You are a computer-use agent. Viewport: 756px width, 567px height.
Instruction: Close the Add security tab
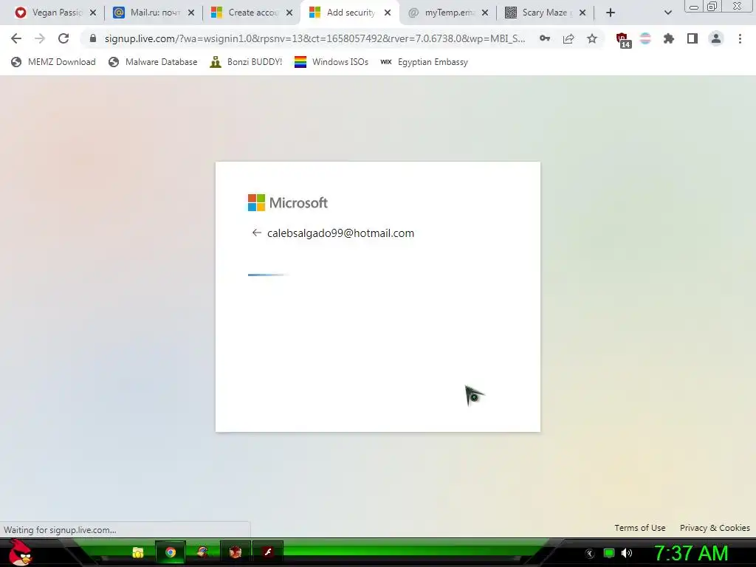click(x=388, y=13)
